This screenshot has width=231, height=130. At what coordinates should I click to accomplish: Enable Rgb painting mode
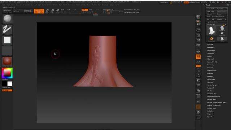[69, 10]
